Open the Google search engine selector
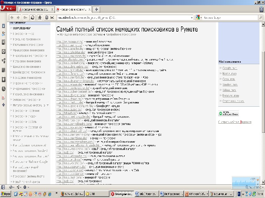 (x=199, y=18)
